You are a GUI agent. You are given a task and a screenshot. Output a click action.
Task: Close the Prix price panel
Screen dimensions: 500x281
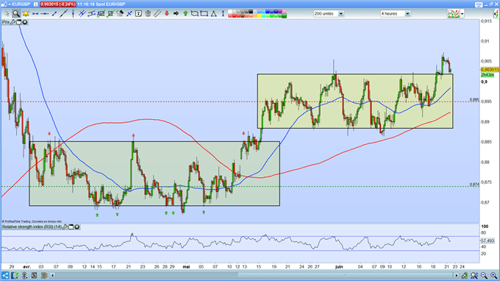[x=24, y=22]
